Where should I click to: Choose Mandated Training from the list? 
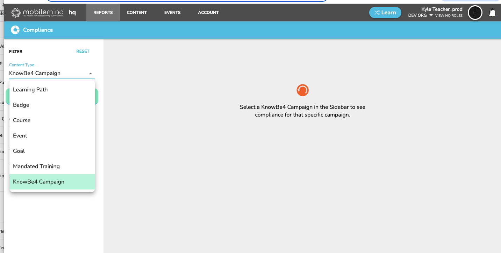pos(36,166)
